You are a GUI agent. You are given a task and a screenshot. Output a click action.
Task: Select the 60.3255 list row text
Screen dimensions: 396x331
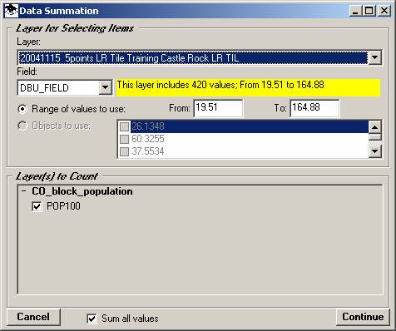(148, 139)
